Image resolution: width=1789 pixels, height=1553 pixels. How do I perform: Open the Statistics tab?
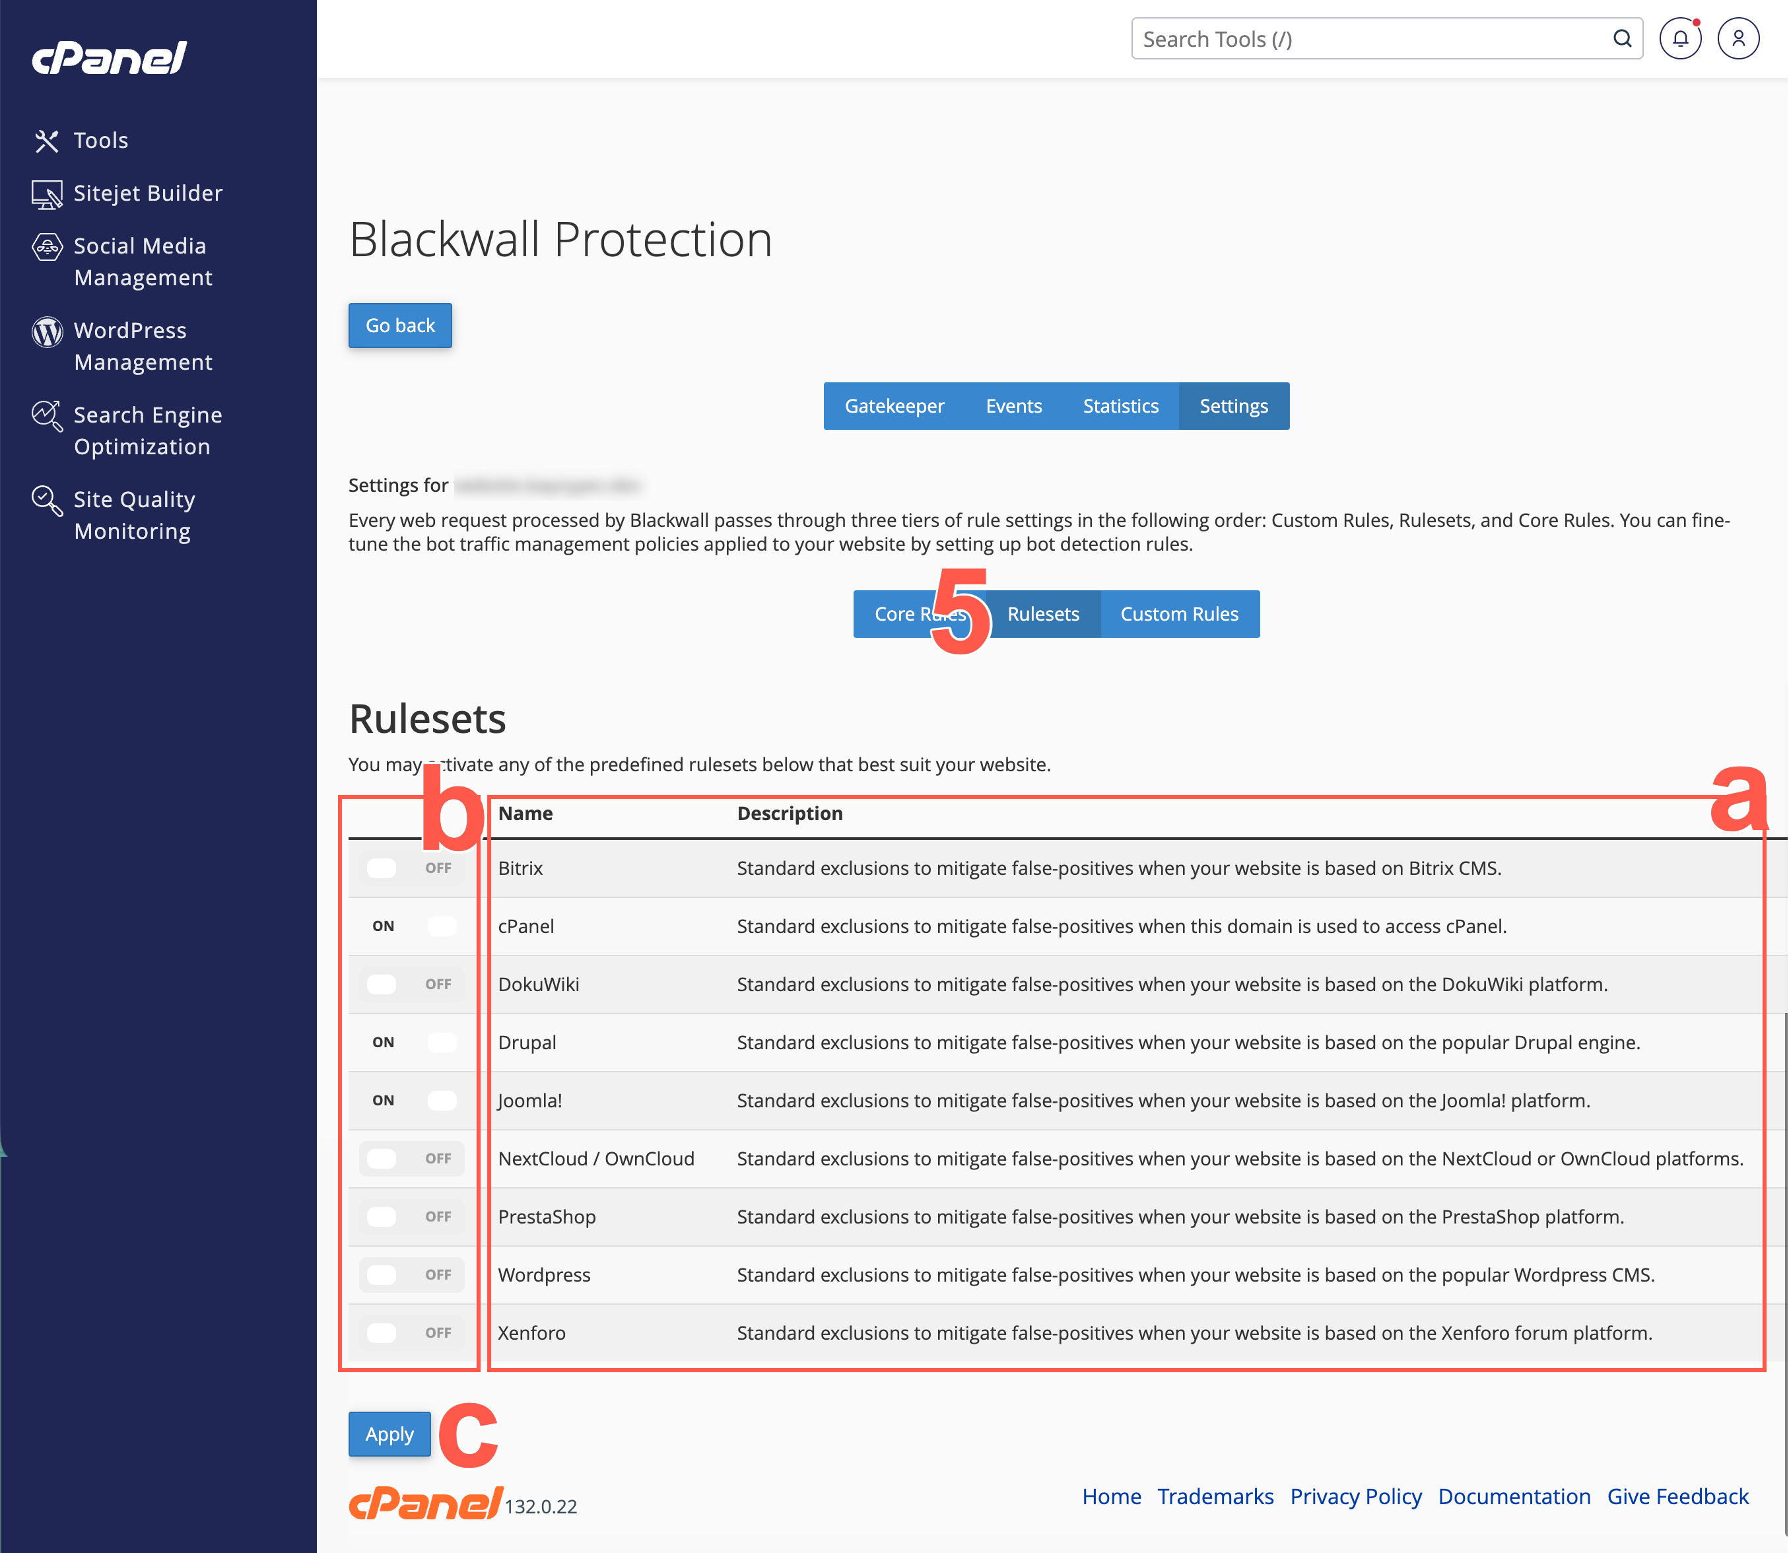(x=1120, y=407)
